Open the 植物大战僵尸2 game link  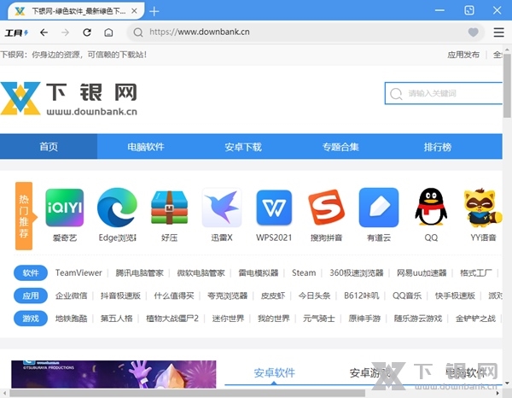[172, 319]
